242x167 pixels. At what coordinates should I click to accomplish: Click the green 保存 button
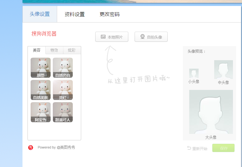pos(223,148)
